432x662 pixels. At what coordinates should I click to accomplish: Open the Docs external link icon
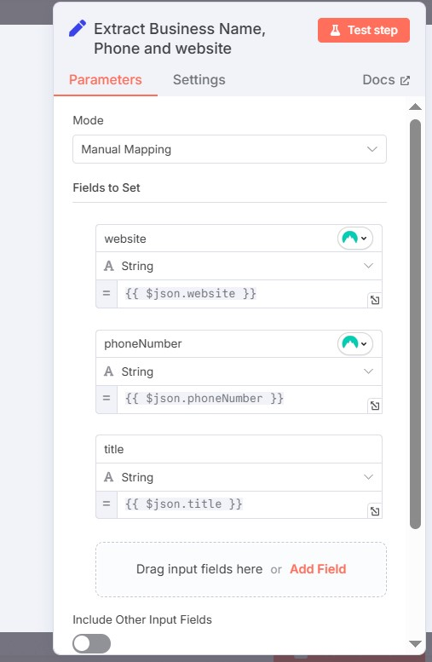pos(405,80)
